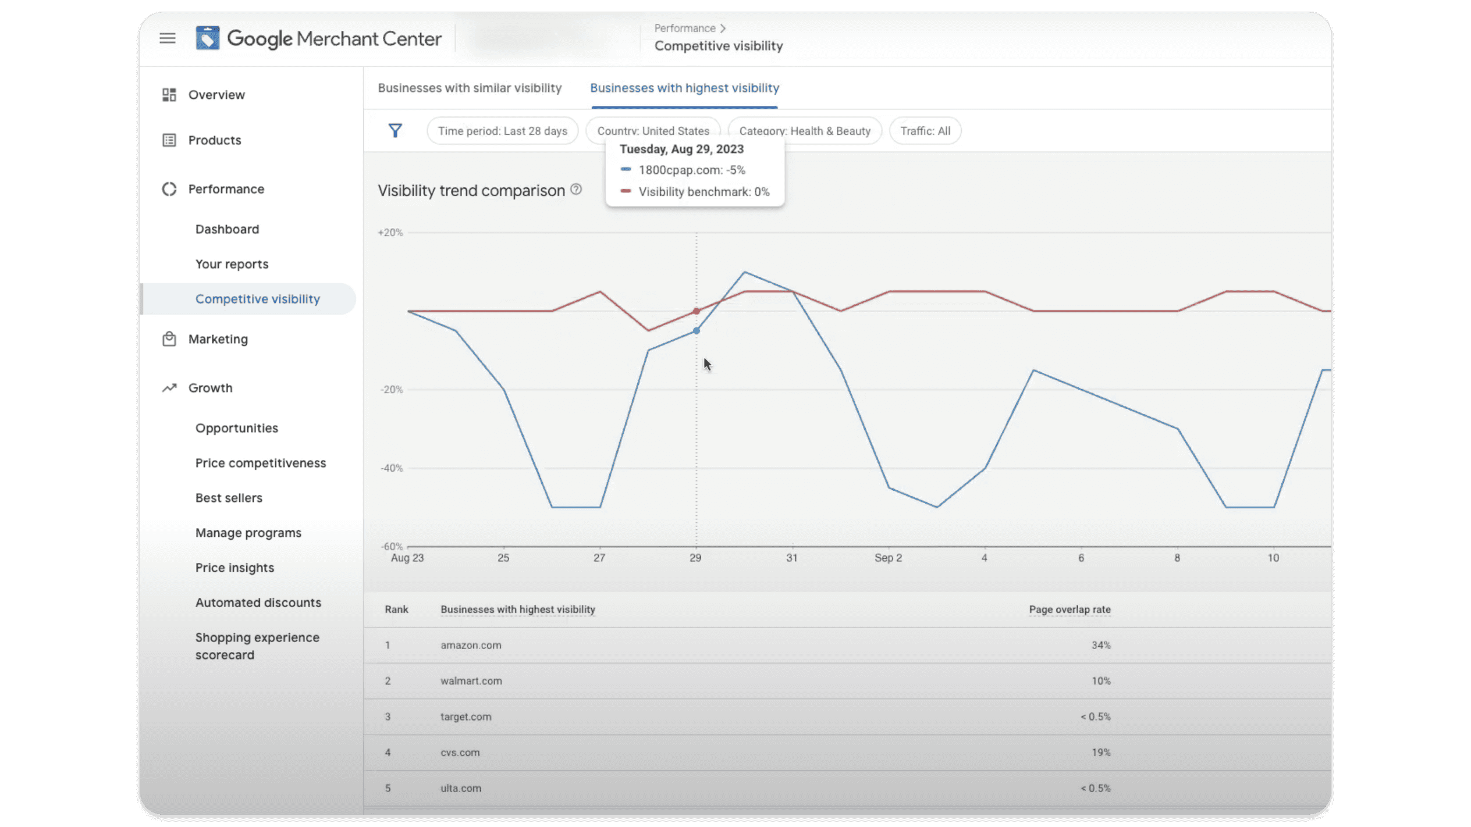Expand the Category: Health & Beauty filter
This screenshot has height=827, width=1471.
tap(804, 130)
